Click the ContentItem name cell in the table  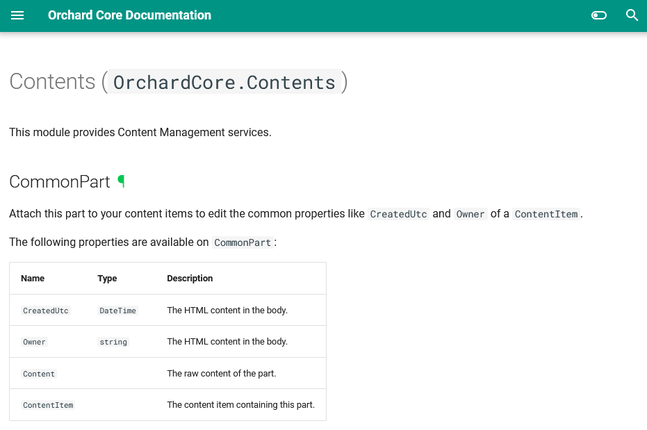click(48, 405)
